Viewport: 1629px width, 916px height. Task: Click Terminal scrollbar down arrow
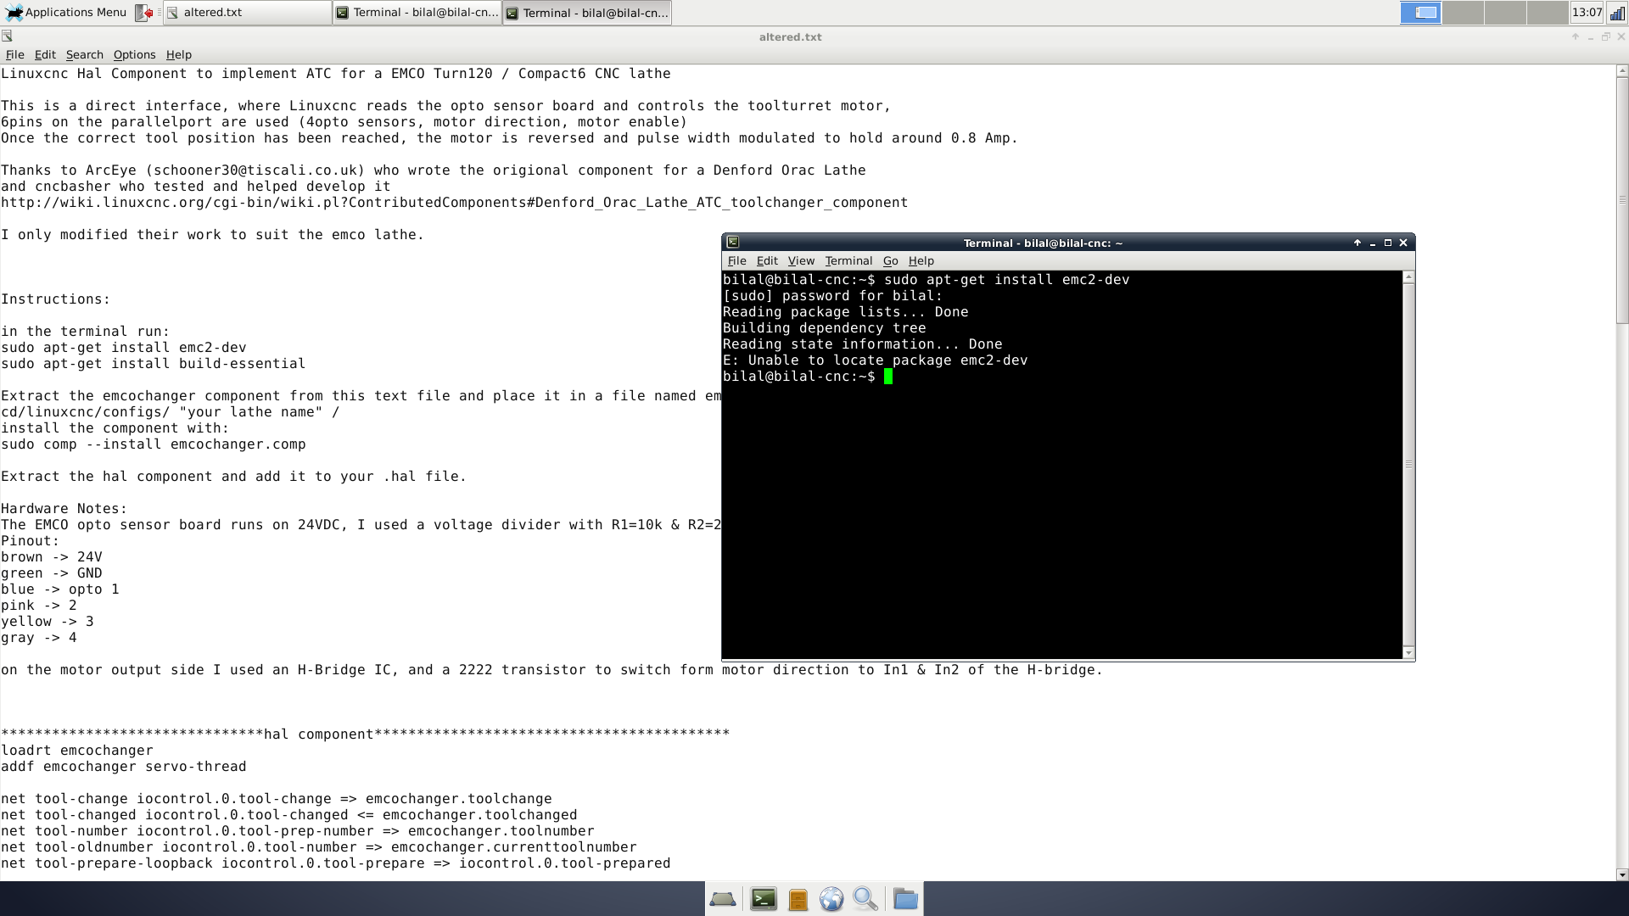[x=1408, y=652]
